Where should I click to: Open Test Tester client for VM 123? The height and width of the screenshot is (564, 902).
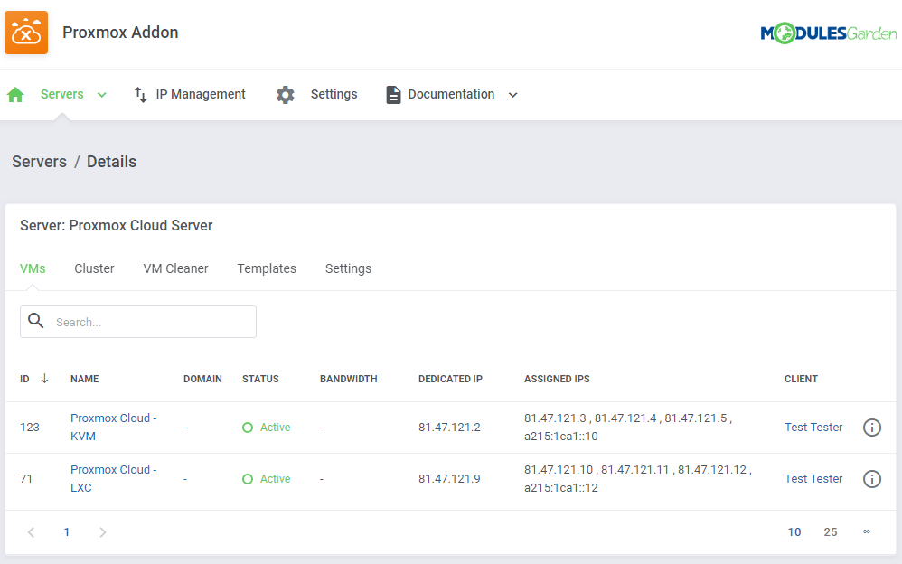(x=813, y=427)
